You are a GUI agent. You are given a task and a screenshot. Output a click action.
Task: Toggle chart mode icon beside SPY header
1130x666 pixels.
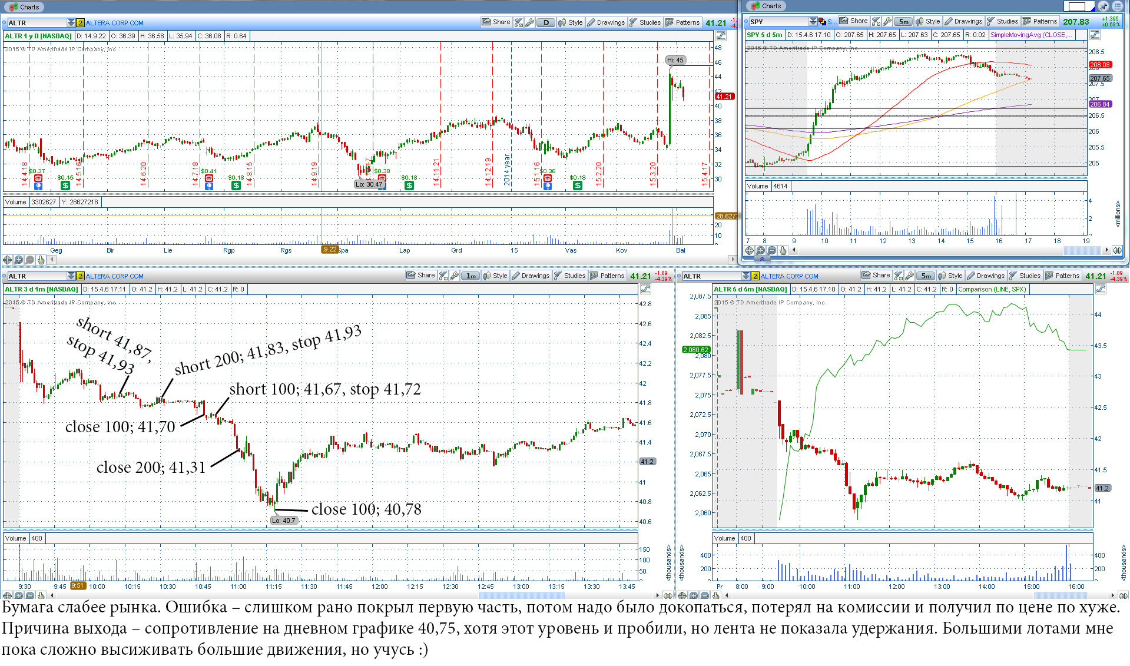1095,35
